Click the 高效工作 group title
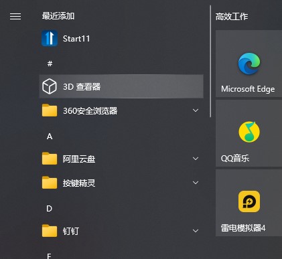 coord(232,17)
